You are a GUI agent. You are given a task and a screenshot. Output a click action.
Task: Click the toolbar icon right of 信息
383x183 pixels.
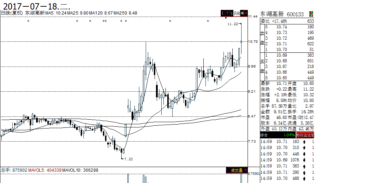(242, 13)
